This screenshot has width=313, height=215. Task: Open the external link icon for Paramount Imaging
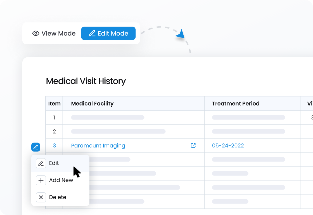point(193,146)
